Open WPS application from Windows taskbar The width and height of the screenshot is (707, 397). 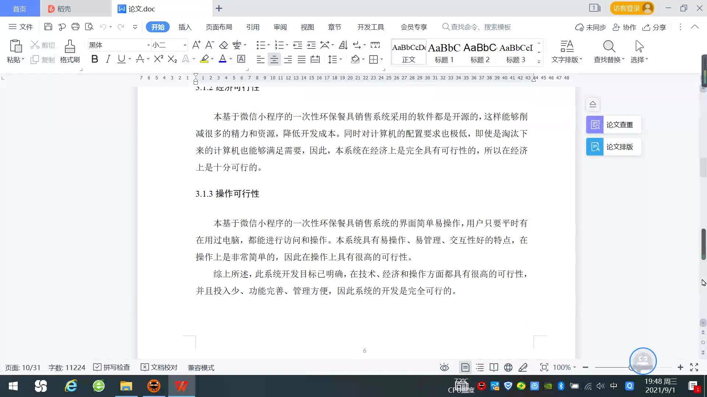pyautogui.click(x=182, y=386)
